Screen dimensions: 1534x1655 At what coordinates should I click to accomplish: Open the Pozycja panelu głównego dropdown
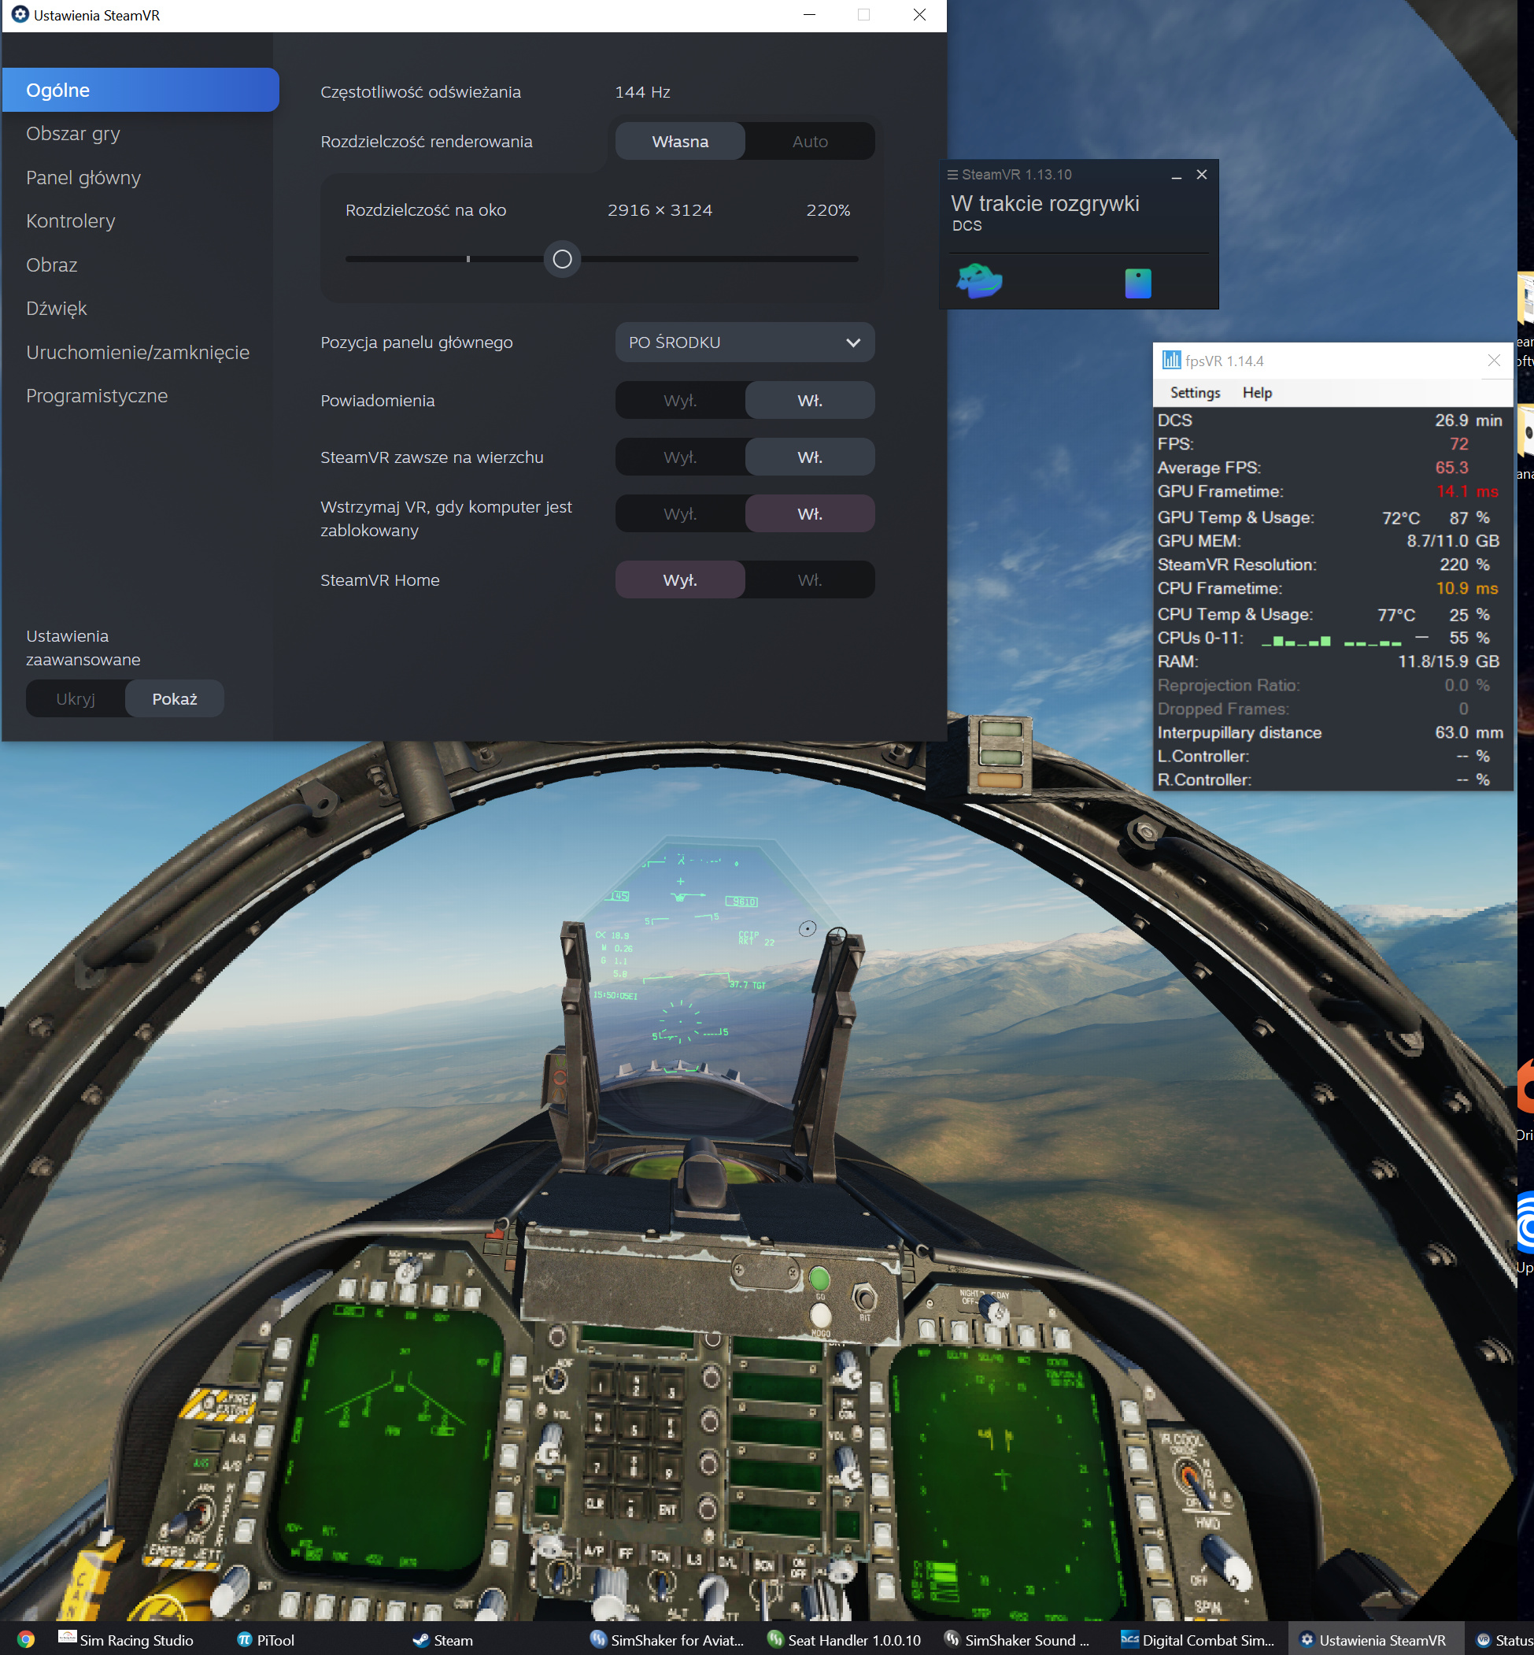point(745,342)
